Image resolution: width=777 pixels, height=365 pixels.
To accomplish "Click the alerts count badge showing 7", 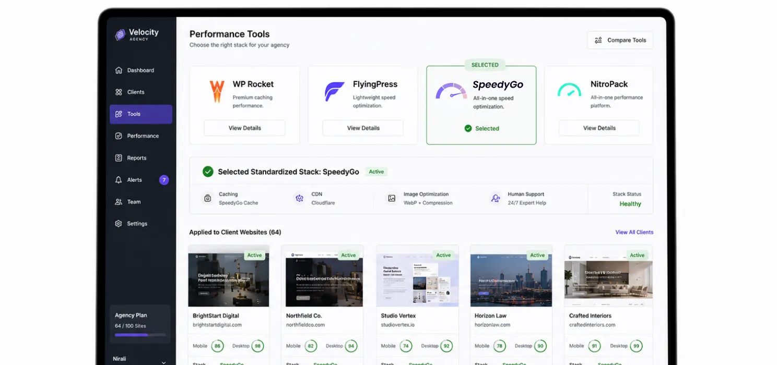I will click(164, 180).
